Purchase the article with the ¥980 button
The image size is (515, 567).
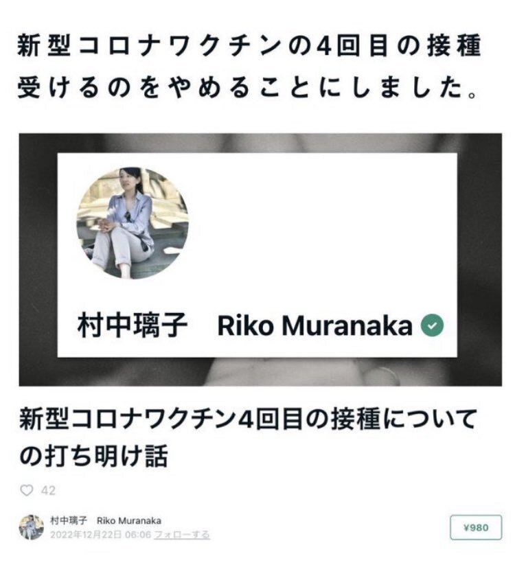476,528
